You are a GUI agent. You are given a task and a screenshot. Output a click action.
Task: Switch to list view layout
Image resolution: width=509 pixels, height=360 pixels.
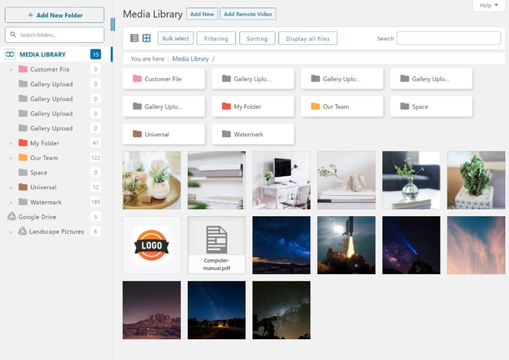[134, 38]
